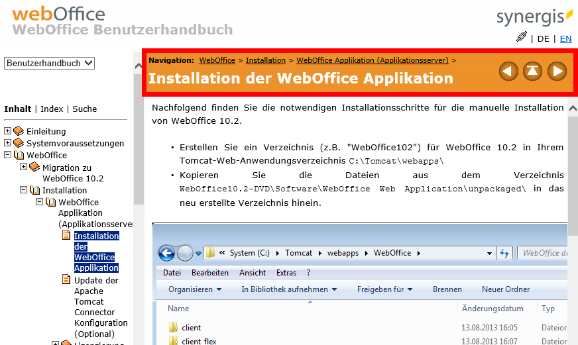Open the ? help menu
The image size is (578, 345).
pyautogui.click(x=308, y=273)
